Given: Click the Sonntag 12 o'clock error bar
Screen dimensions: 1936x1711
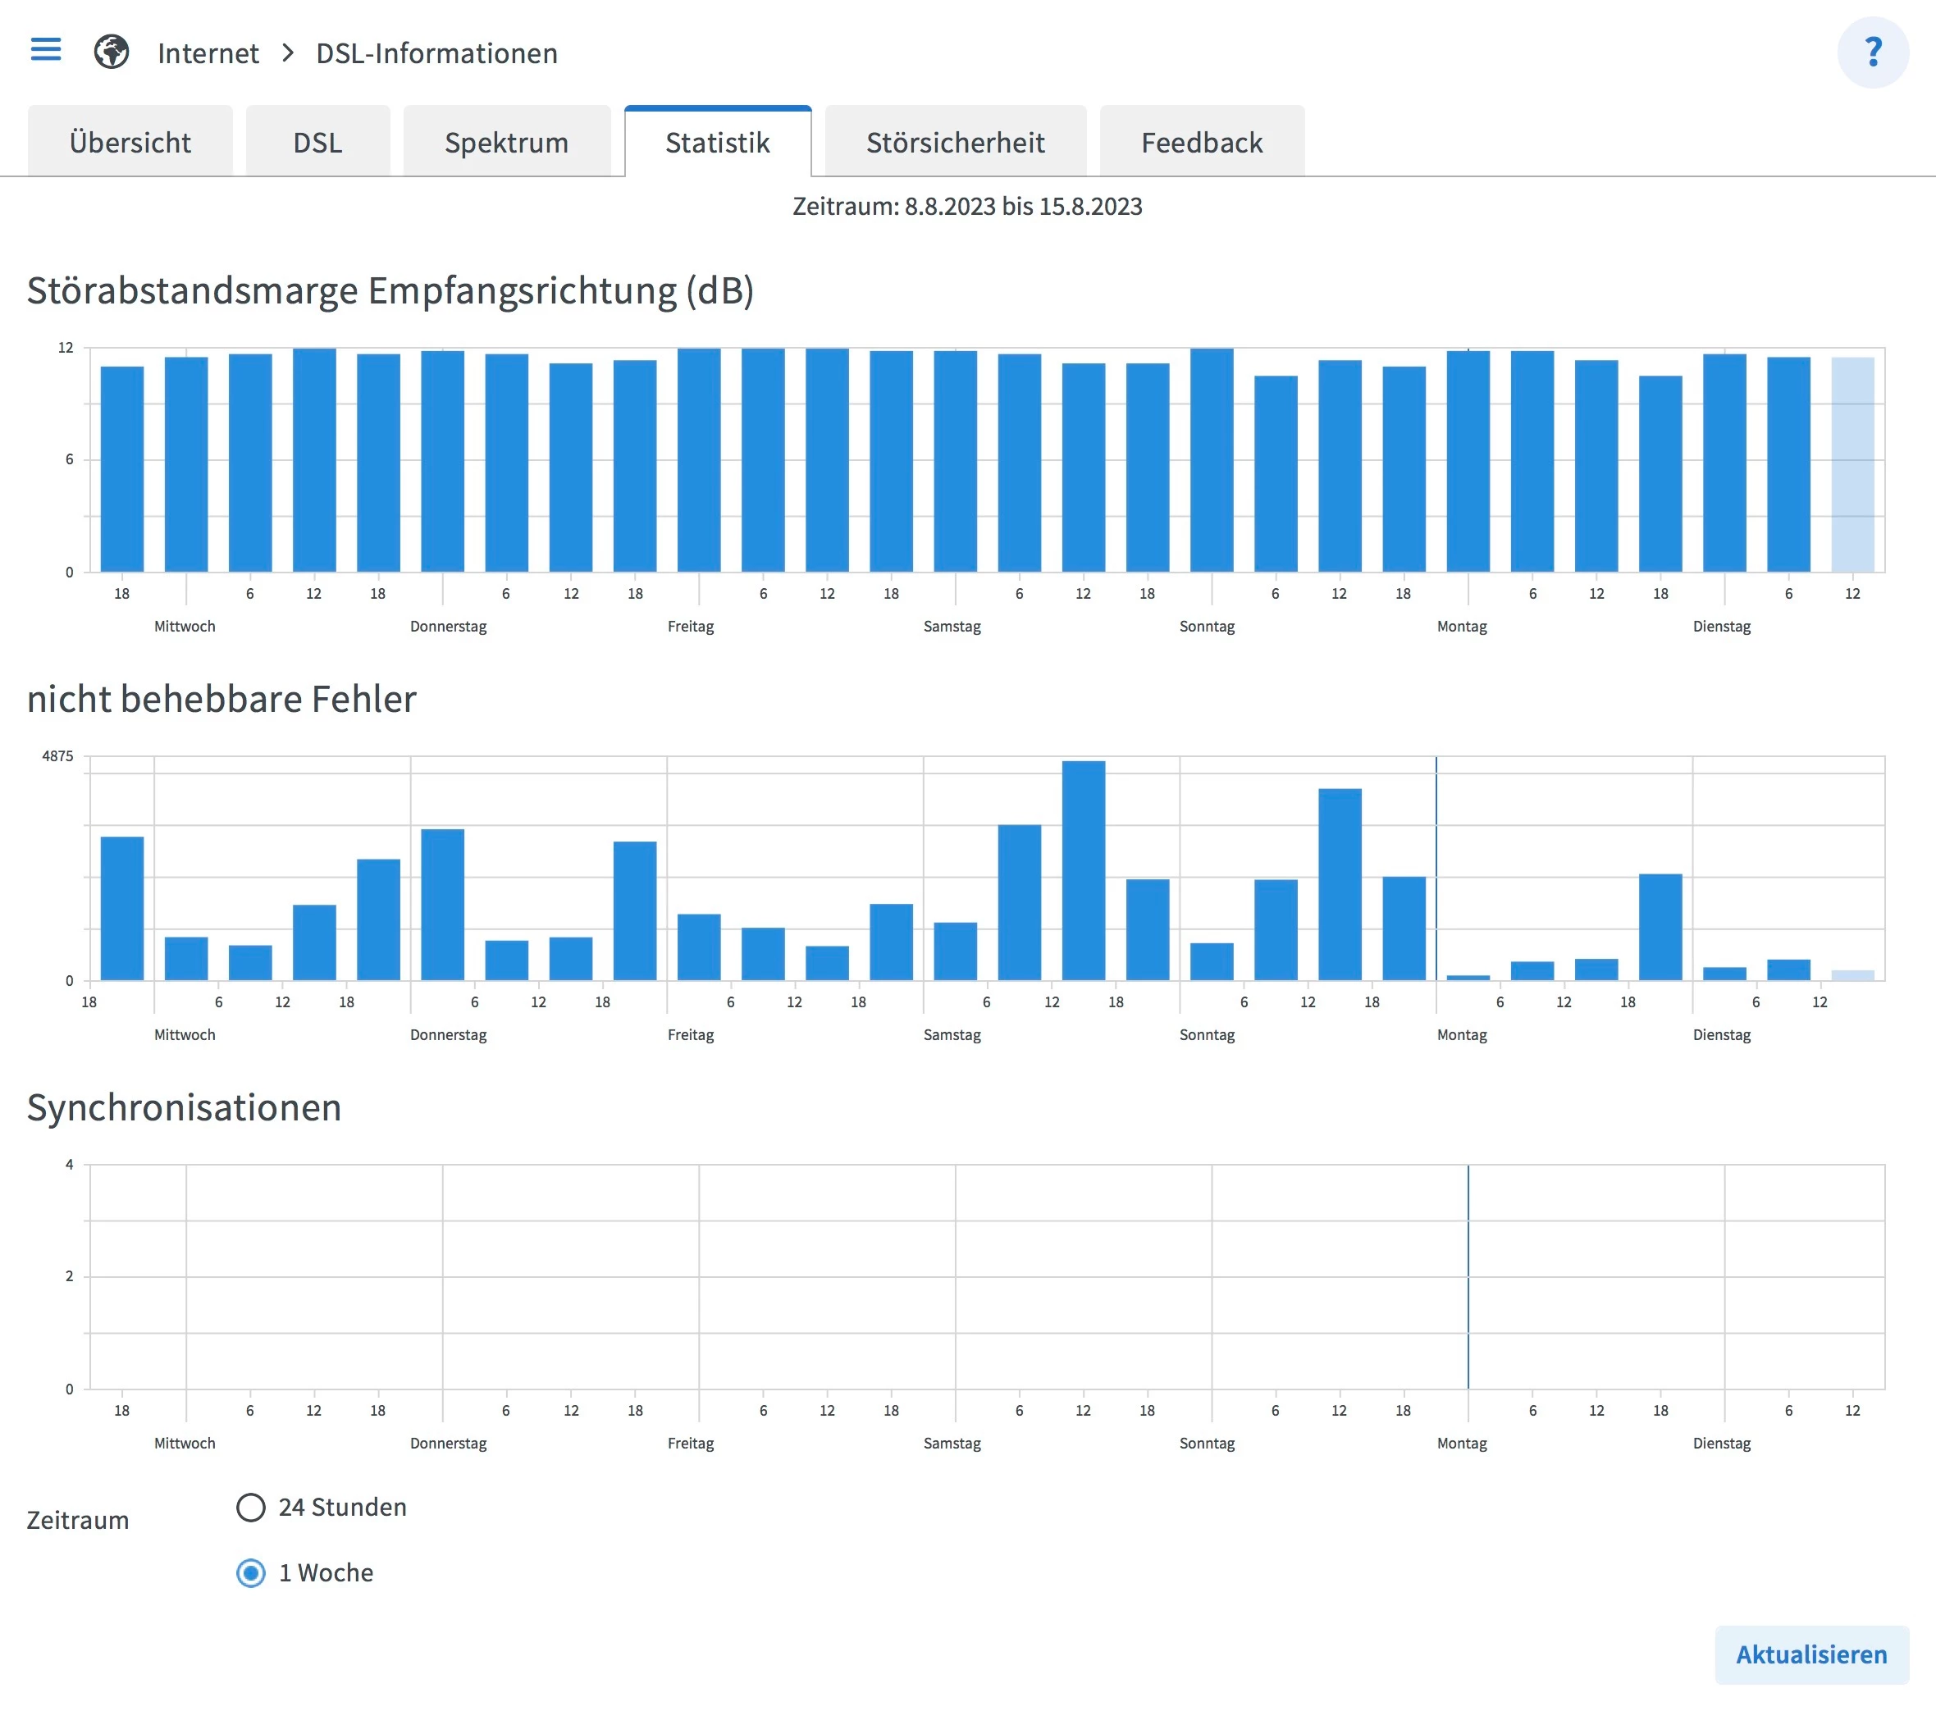Looking at the screenshot, I should coord(1340,883).
